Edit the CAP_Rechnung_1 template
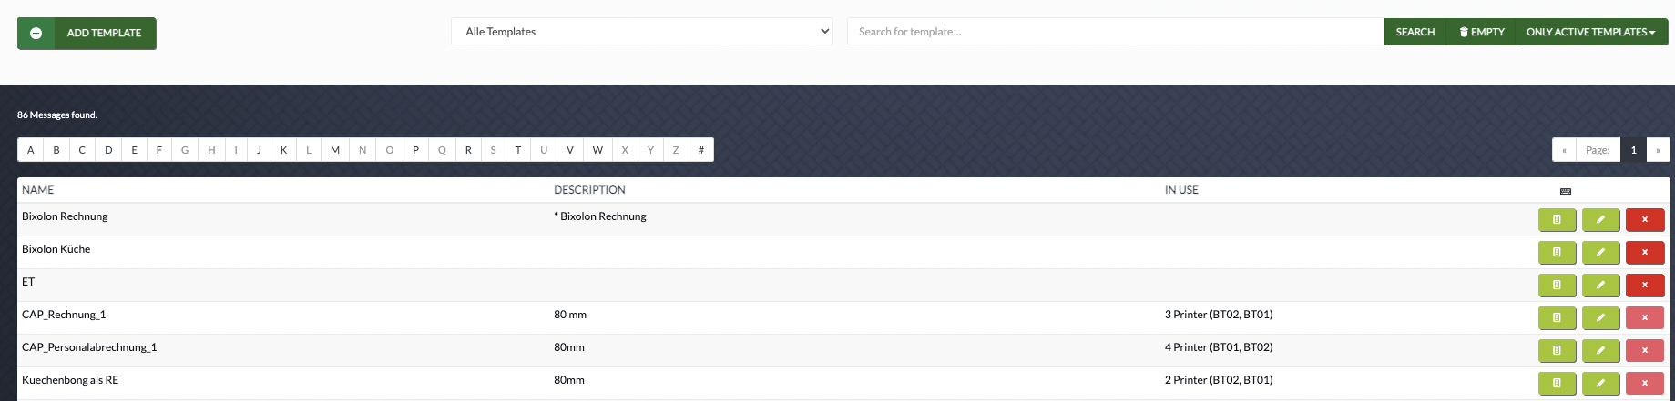1675x401 pixels. click(x=1600, y=318)
